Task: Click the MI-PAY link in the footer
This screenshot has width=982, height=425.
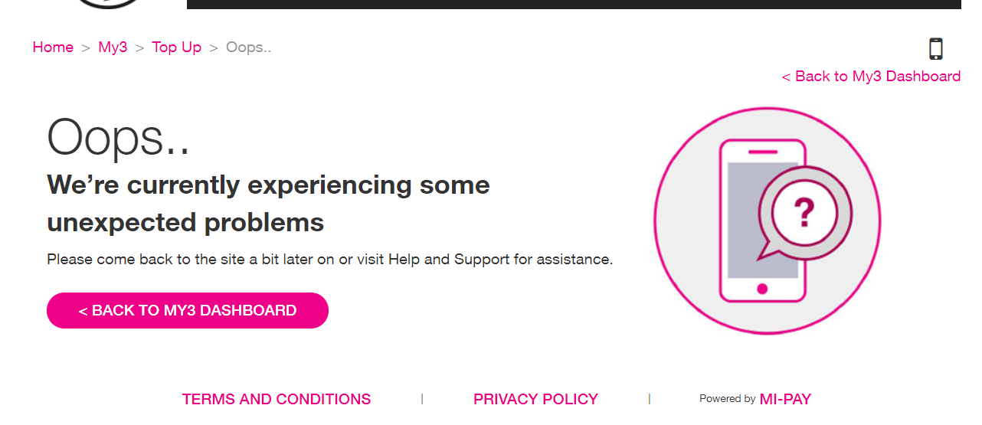Action: pyautogui.click(x=785, y=399)
